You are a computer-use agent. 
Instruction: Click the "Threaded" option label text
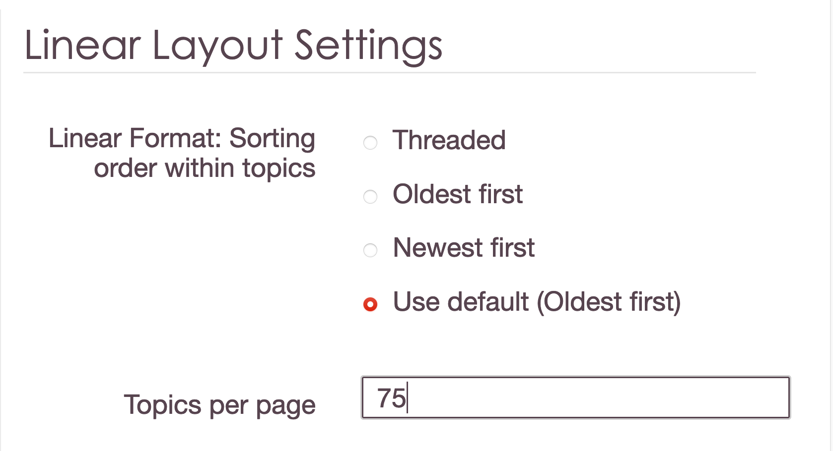pos(449,140)
